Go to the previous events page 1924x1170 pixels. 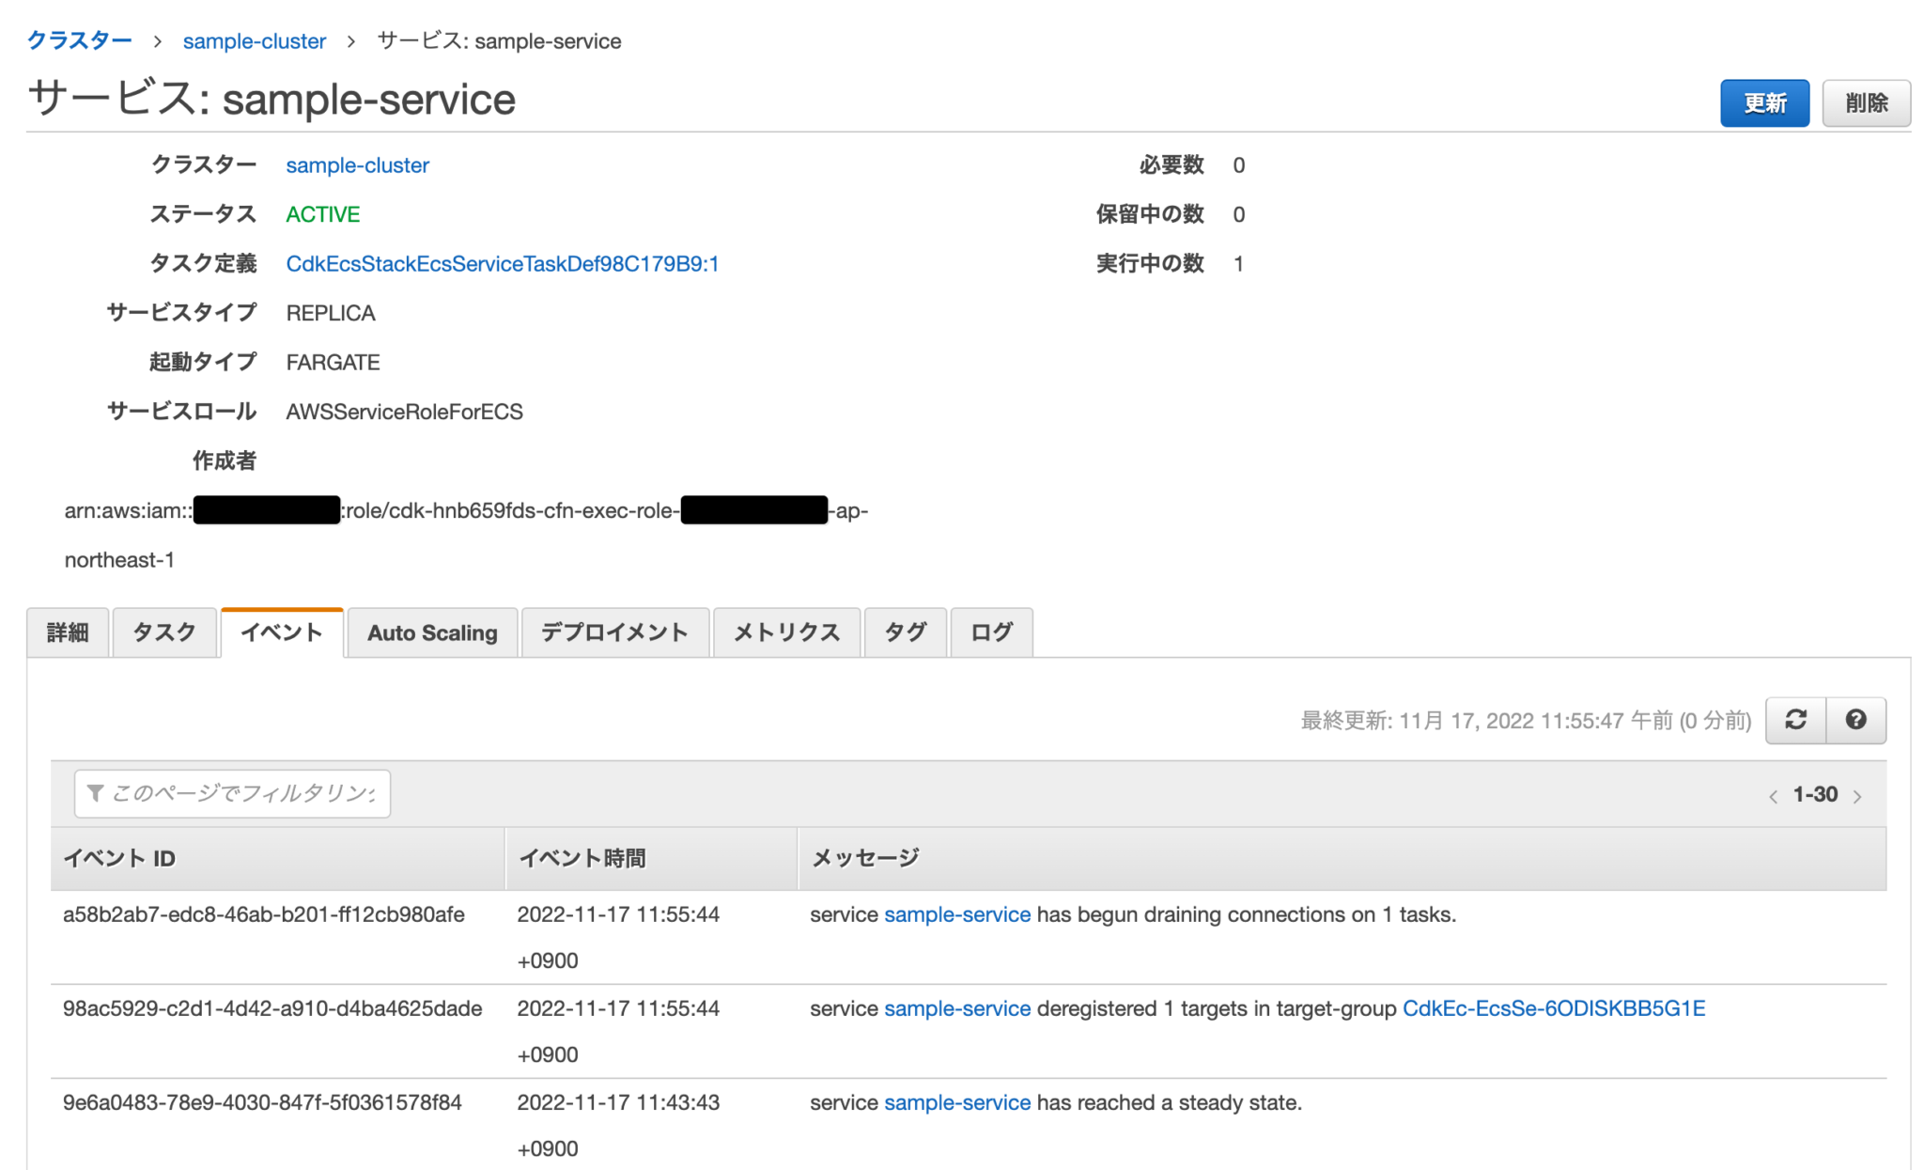point(1774,794)
